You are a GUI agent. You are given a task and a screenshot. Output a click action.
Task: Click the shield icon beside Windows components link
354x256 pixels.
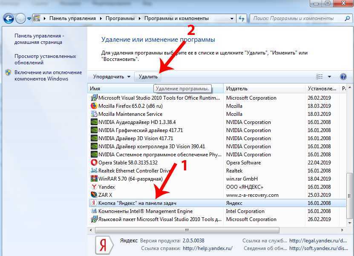[x=9, y=72]
